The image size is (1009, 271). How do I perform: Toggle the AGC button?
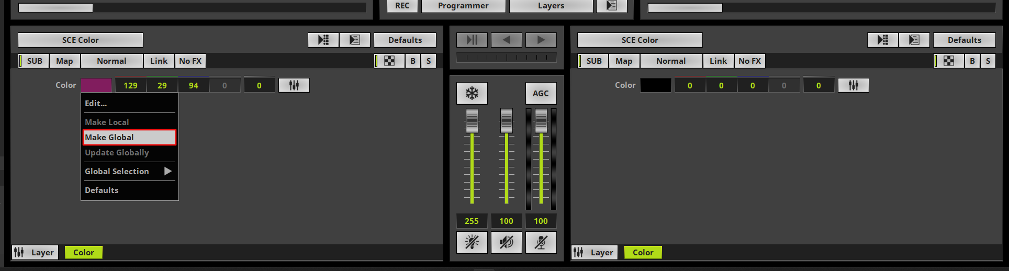541,94
